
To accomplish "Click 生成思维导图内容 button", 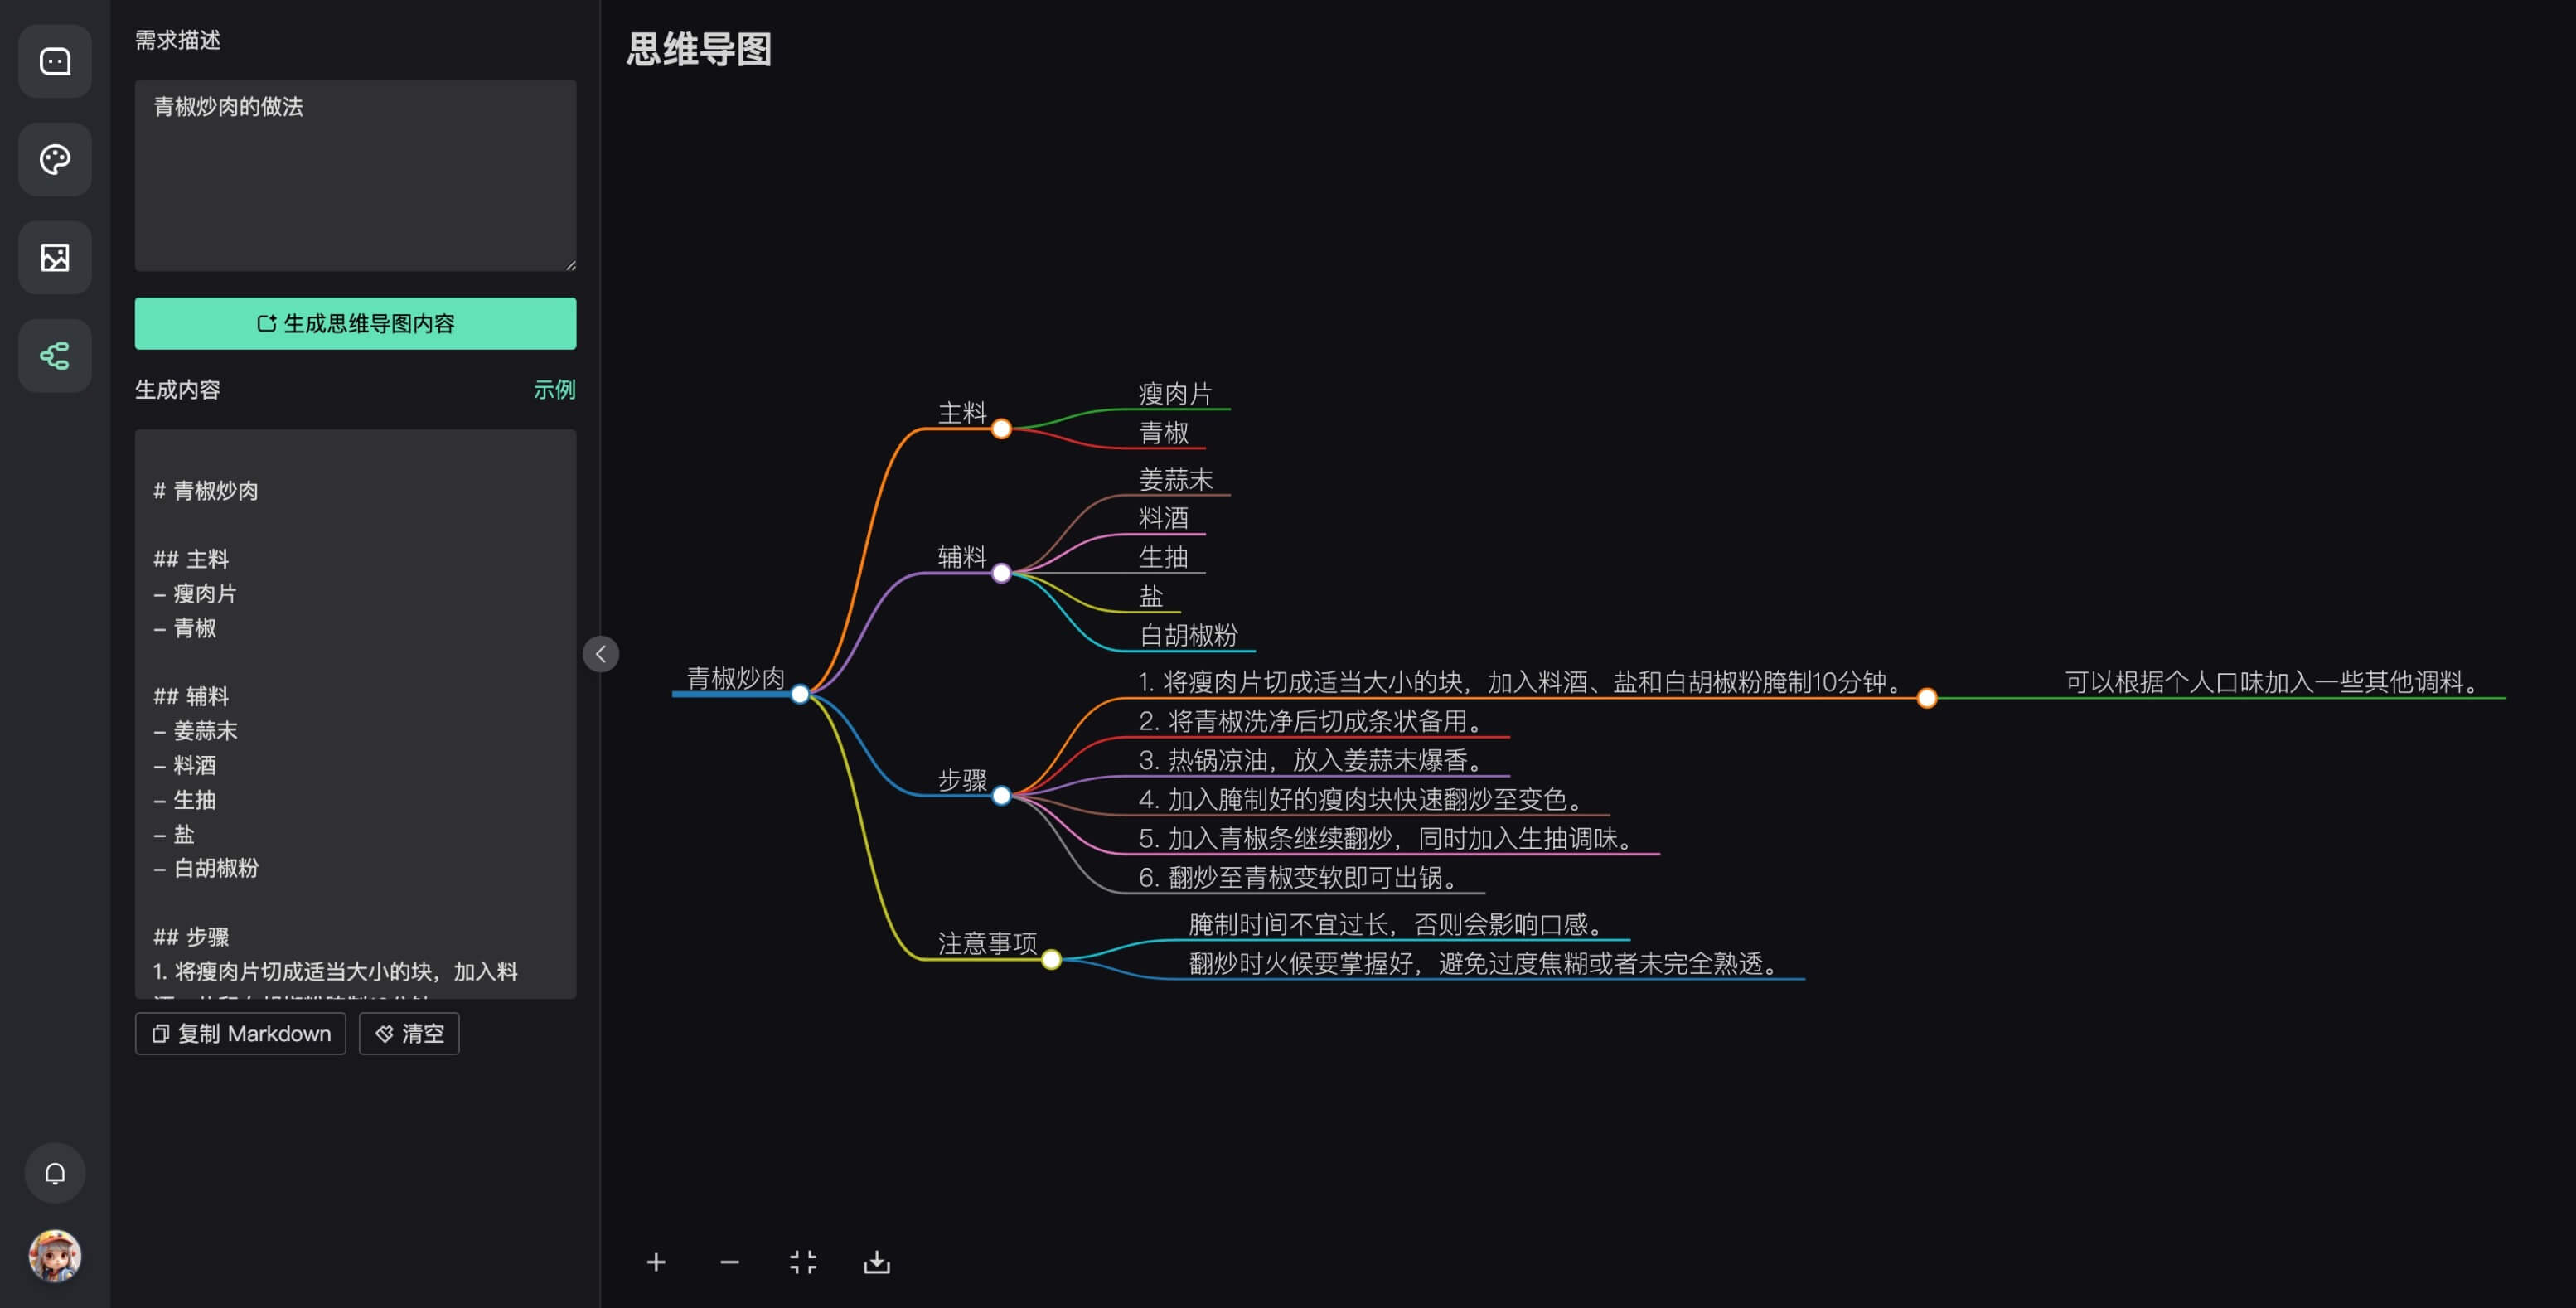I will click(355, 323).
